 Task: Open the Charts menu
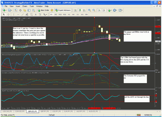click(25, 6)
